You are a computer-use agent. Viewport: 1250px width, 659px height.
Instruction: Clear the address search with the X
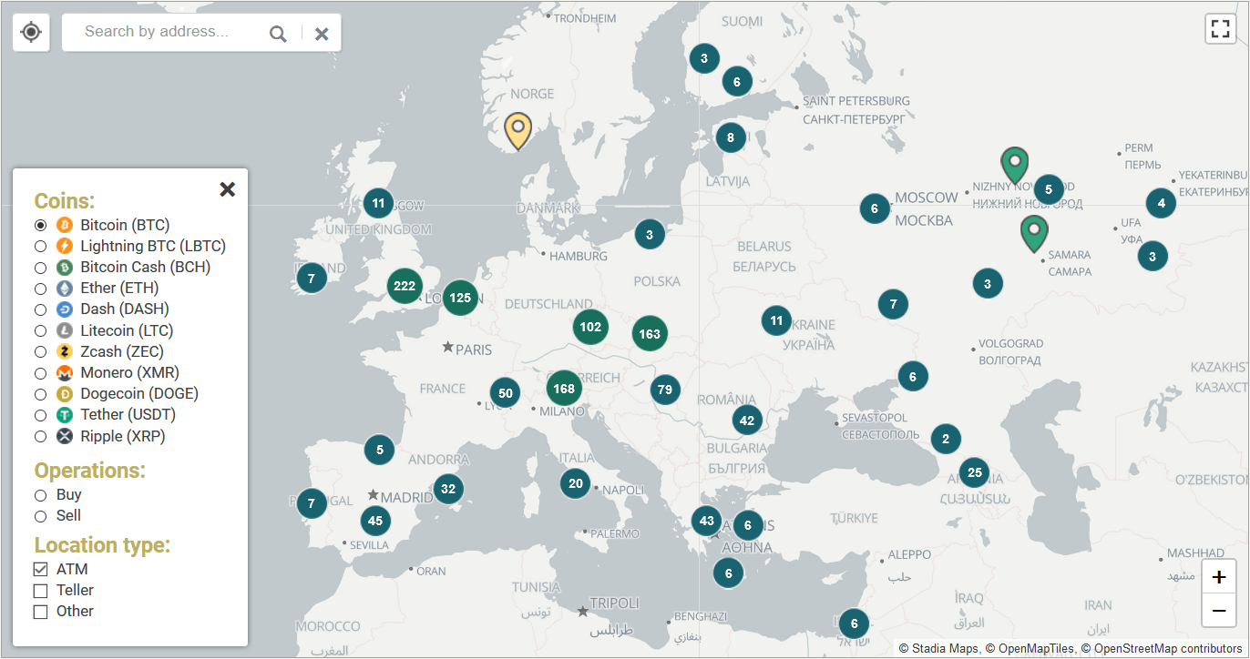(x=322, y=34)
